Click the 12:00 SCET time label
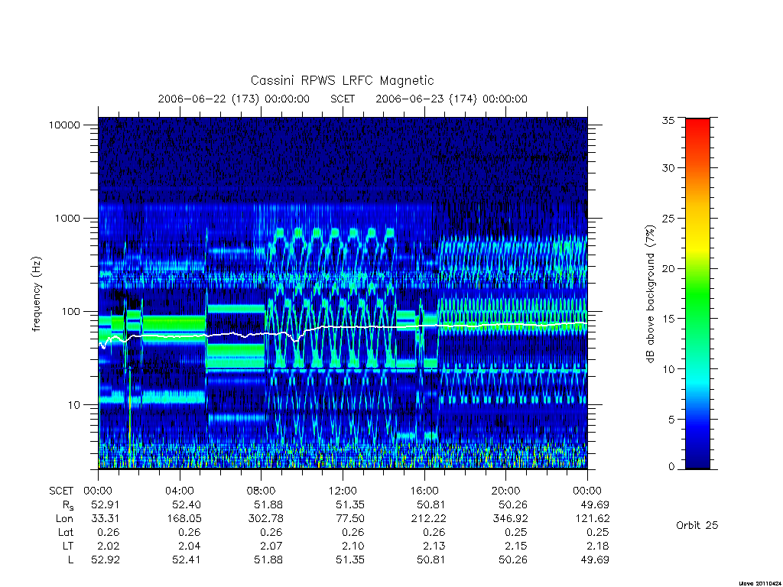The image size is (783, 587). tap(343, 491)
